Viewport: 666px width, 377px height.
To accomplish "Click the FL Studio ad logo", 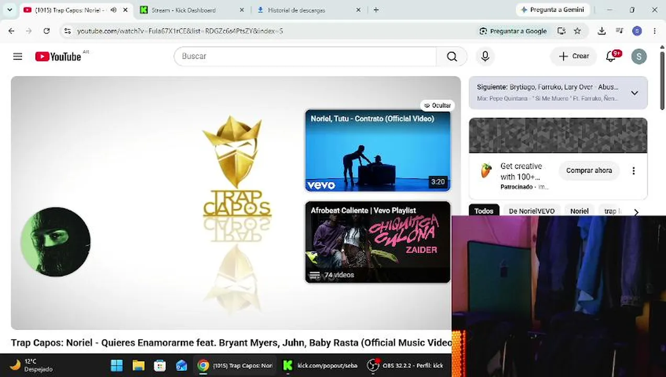I will click(486, 171).
